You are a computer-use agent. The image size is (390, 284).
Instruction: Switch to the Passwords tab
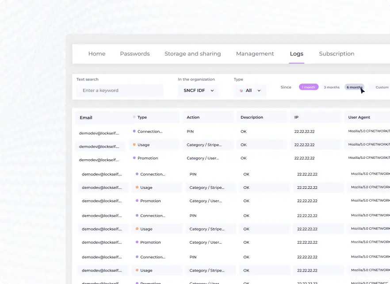pos(135,54)
